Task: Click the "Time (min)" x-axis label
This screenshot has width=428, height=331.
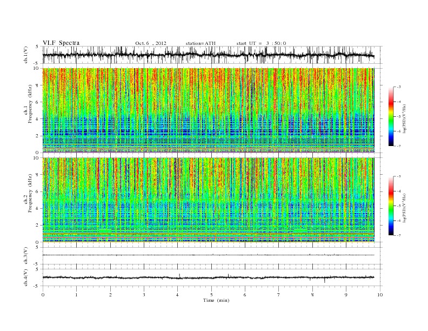Action: (x=216, y=300)
